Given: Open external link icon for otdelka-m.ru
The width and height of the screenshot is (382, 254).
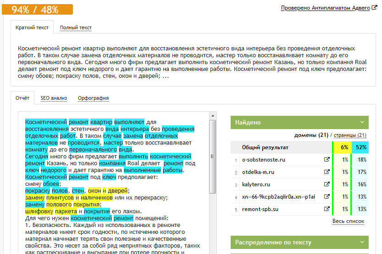Looking at the screenshot, I should pos(327,172).
